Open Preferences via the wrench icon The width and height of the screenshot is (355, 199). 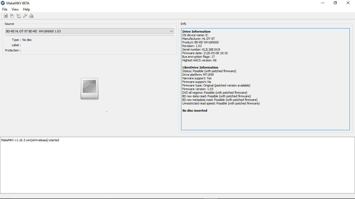25,16
